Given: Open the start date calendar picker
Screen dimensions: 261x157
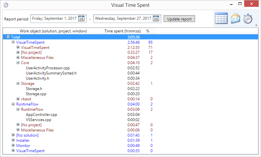Looking at the screenshot, I should (81, 19).
